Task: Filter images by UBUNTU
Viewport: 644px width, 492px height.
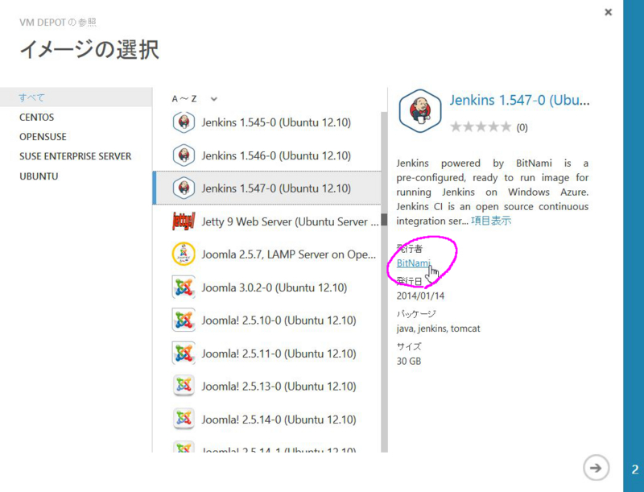Action: coord(39,176)
